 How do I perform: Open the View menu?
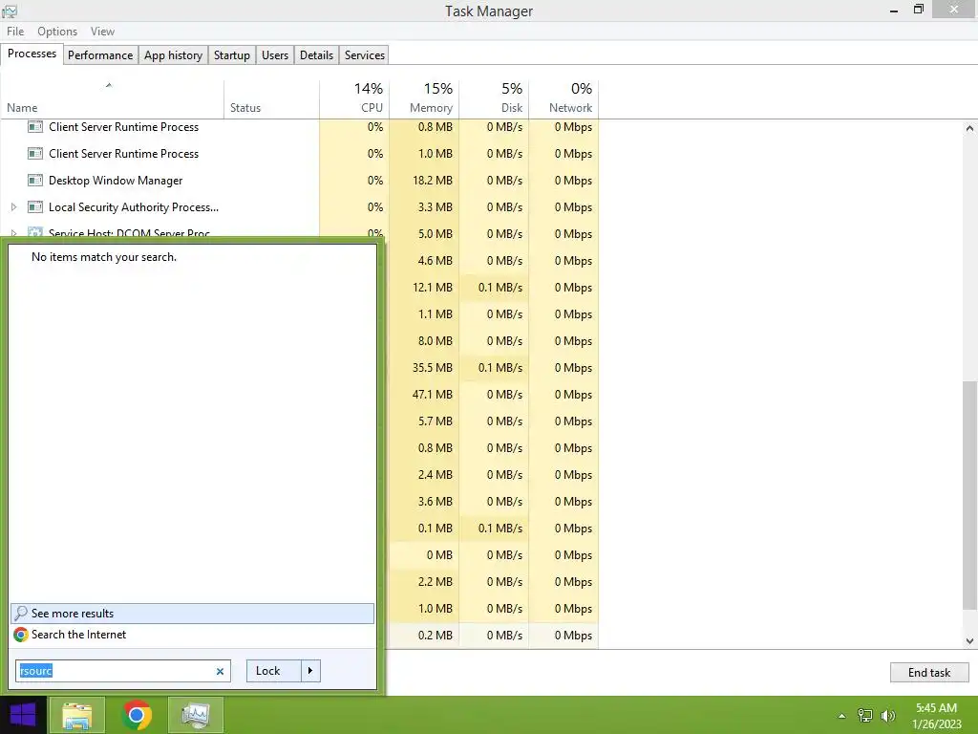pyautogui.click(x=102, y=32)
